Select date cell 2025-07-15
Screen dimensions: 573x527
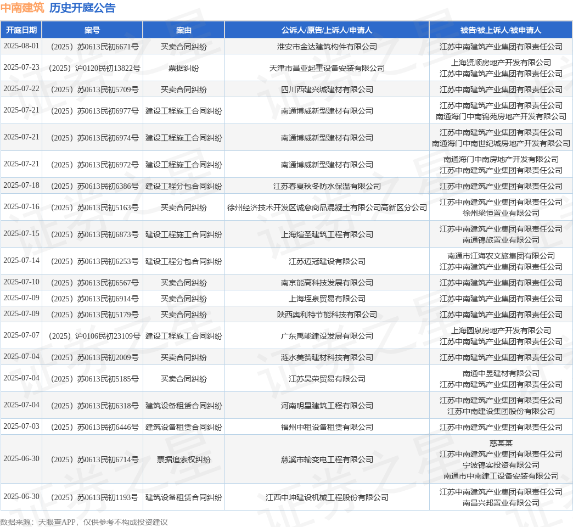tap(21, 234)
